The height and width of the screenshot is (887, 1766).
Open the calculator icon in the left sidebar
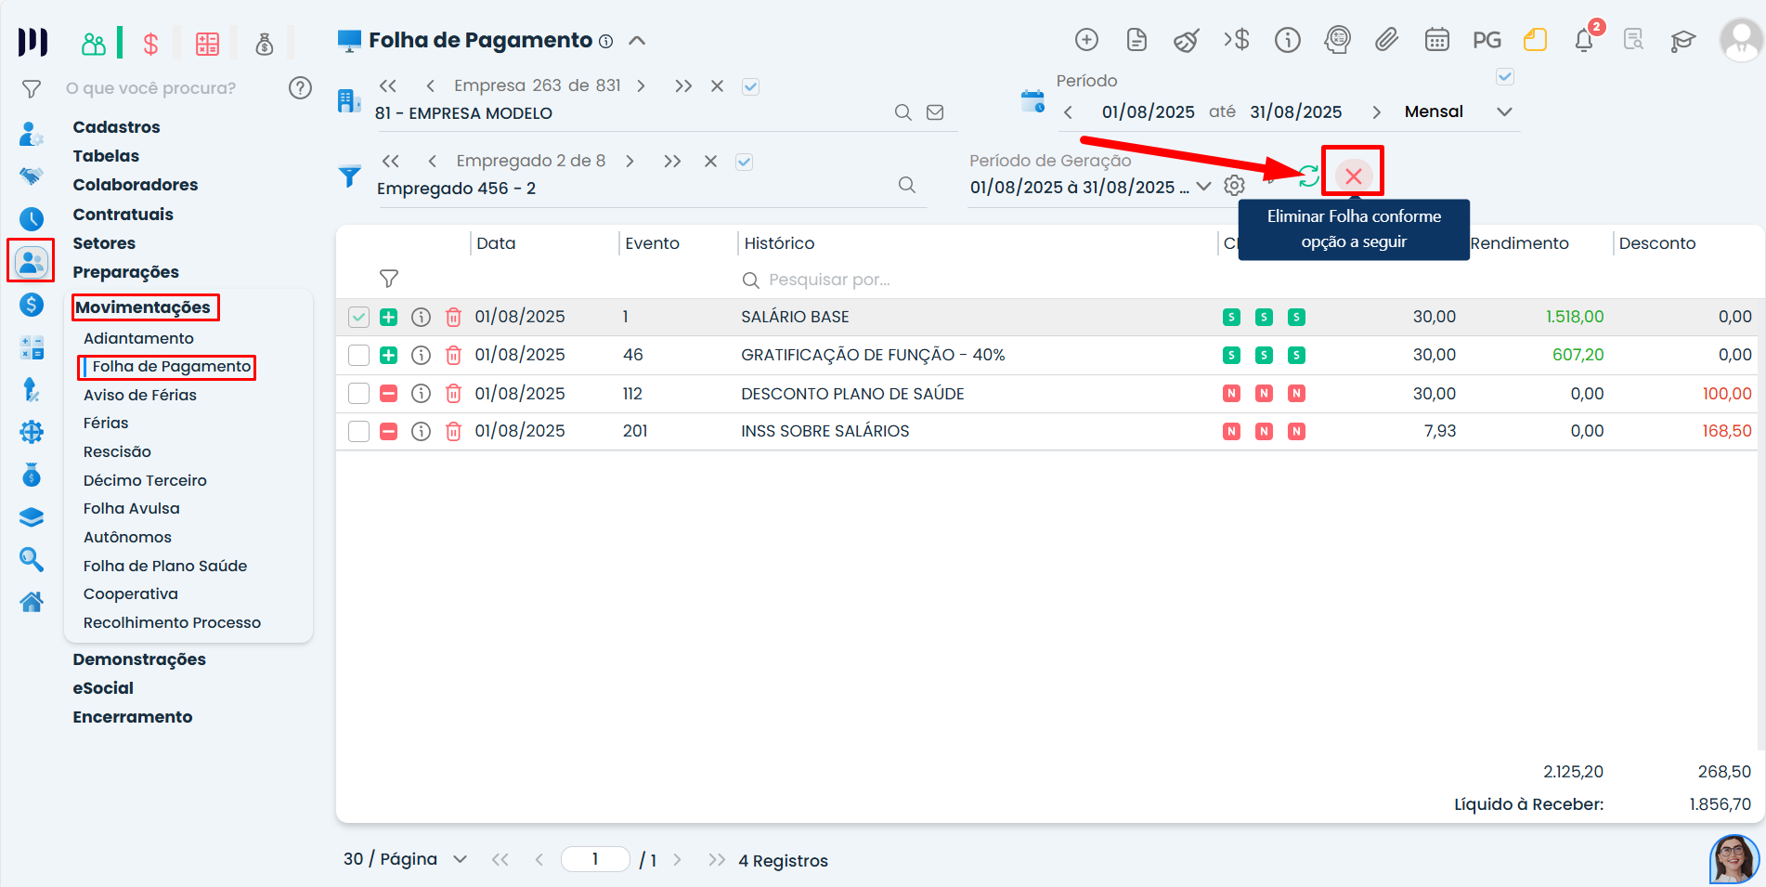point(32,347)
